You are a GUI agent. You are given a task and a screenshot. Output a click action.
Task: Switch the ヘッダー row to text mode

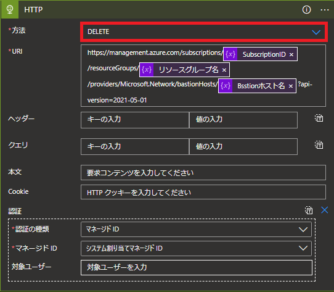[x=319, y=118]
